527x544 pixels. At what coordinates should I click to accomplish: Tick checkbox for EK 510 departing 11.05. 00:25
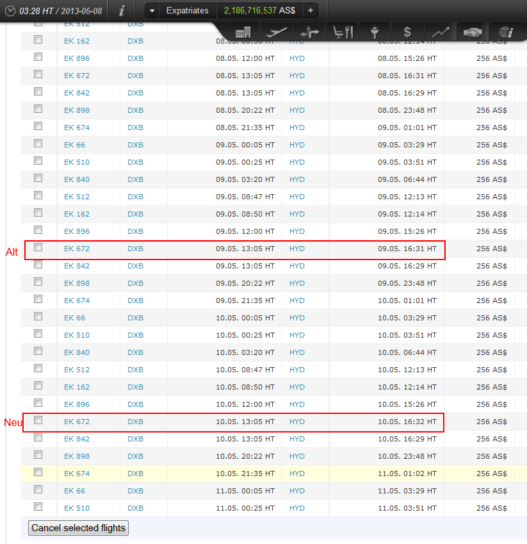(x=38, y=507)
